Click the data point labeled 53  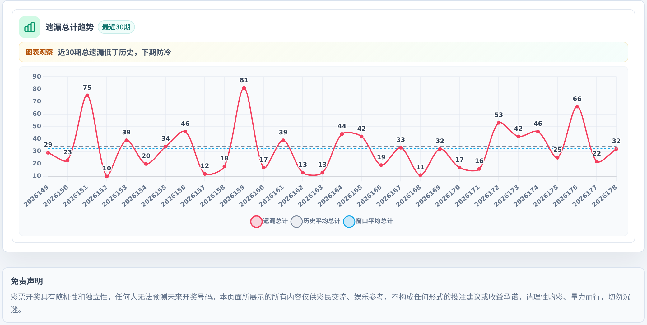pyautogui.click(x=499, y=123)
